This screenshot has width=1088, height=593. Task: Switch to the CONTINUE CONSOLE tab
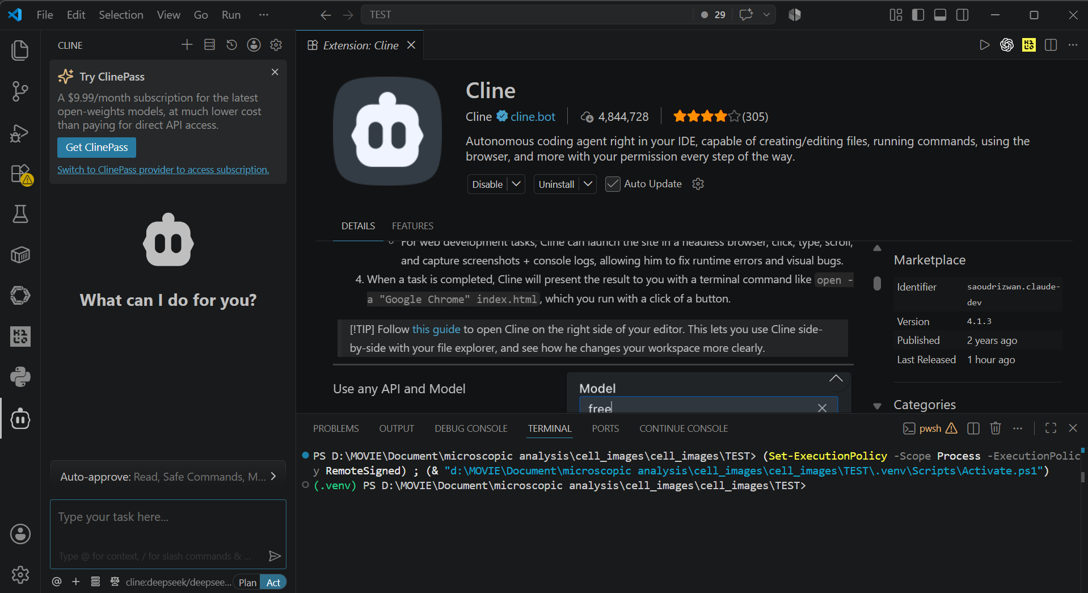point(684,428)
